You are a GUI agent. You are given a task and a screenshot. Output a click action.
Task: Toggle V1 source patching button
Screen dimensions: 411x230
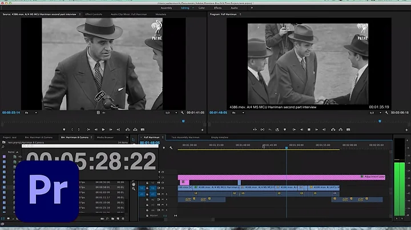pos(142,188)
